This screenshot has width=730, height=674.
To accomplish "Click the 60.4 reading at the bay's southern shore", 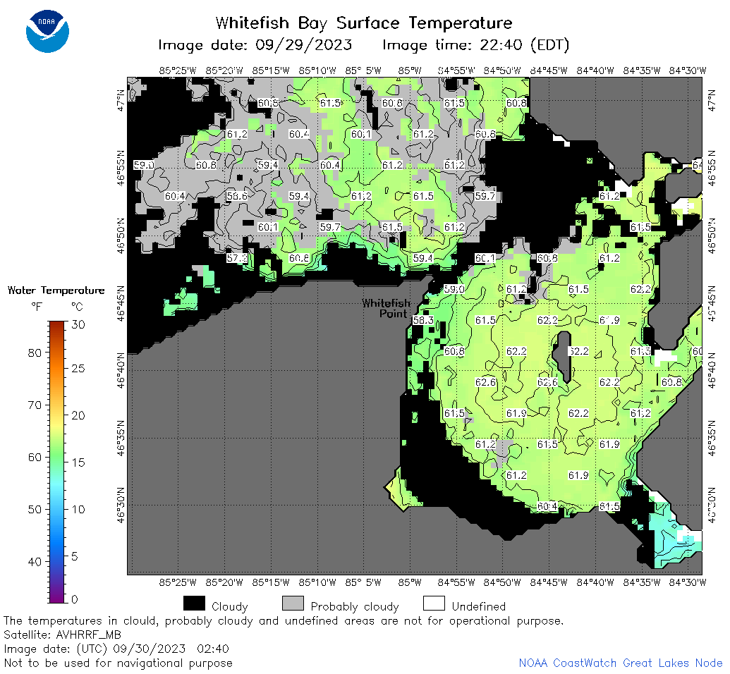I will [547, 506].
